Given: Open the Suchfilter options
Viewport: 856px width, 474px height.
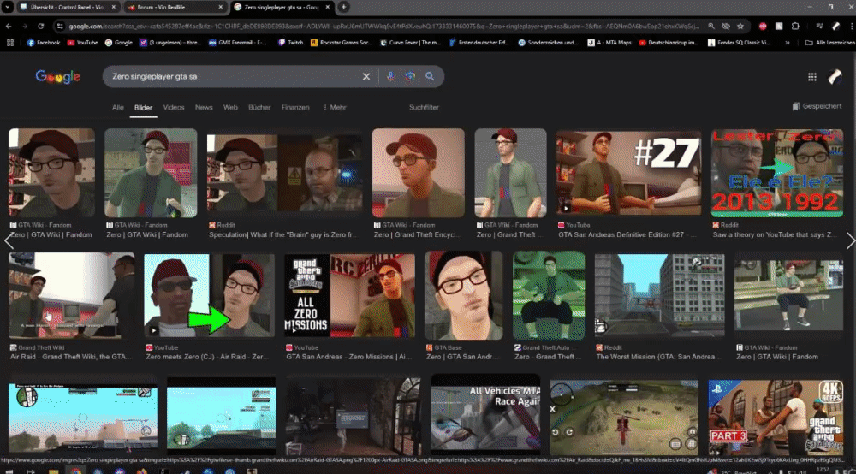Looking at the screenshot, I should (x=425, y=108).
